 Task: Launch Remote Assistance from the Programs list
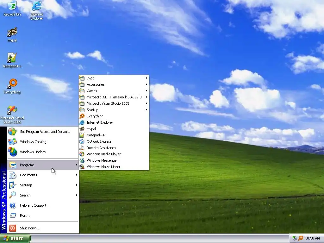pyautogui.click(x=114, y=148)
